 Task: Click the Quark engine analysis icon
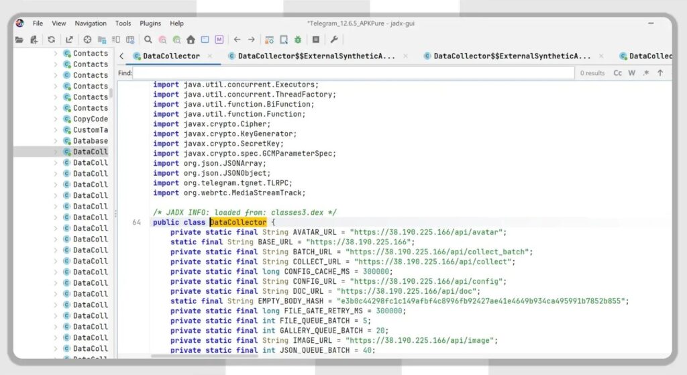tap(284, 40)
